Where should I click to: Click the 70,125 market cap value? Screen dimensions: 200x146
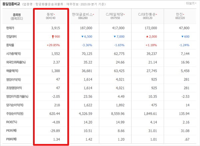[x=87, y=54]
